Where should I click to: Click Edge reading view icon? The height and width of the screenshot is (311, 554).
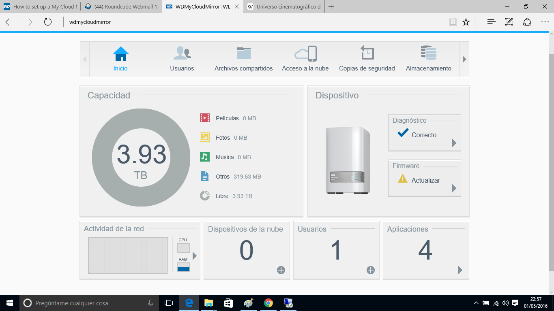tap(453, 22)
